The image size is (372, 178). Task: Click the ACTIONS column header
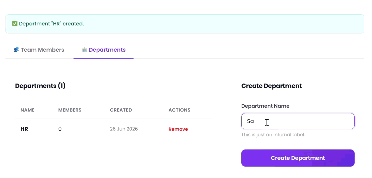pyautogui.click(x=180, y=110)
